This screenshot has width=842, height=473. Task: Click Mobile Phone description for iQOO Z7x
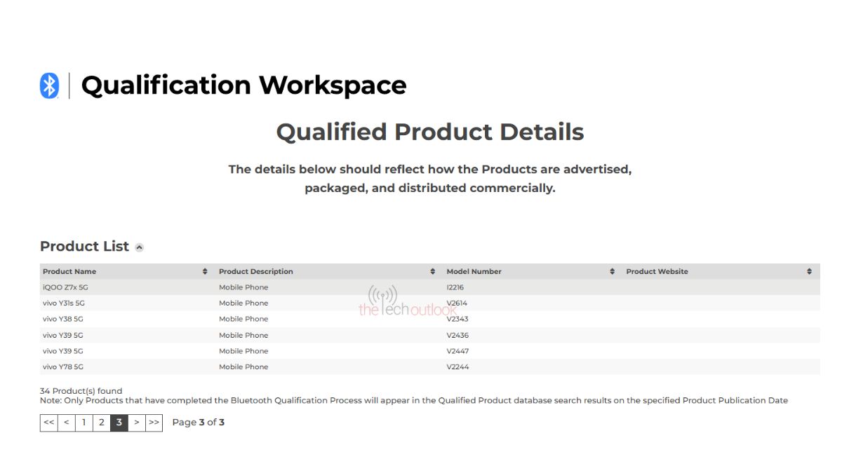pos(243,287)
